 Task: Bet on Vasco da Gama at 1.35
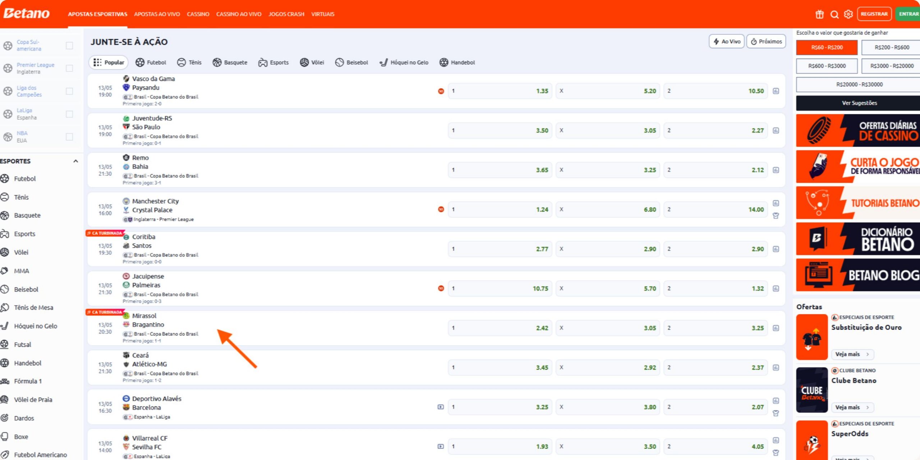click(x=500, y=91)
